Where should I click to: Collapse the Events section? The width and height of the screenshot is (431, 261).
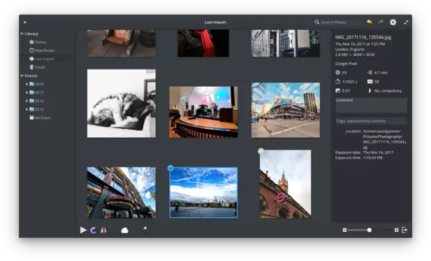click(22, 76)
